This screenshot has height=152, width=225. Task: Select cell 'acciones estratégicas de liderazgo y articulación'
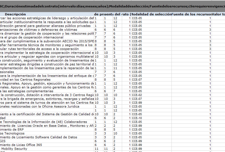[x=47, y=18]
